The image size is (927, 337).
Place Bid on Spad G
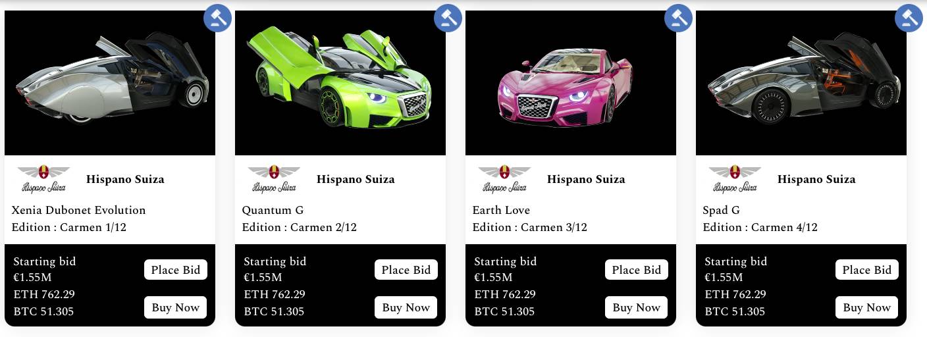click(x=867, y=270)
